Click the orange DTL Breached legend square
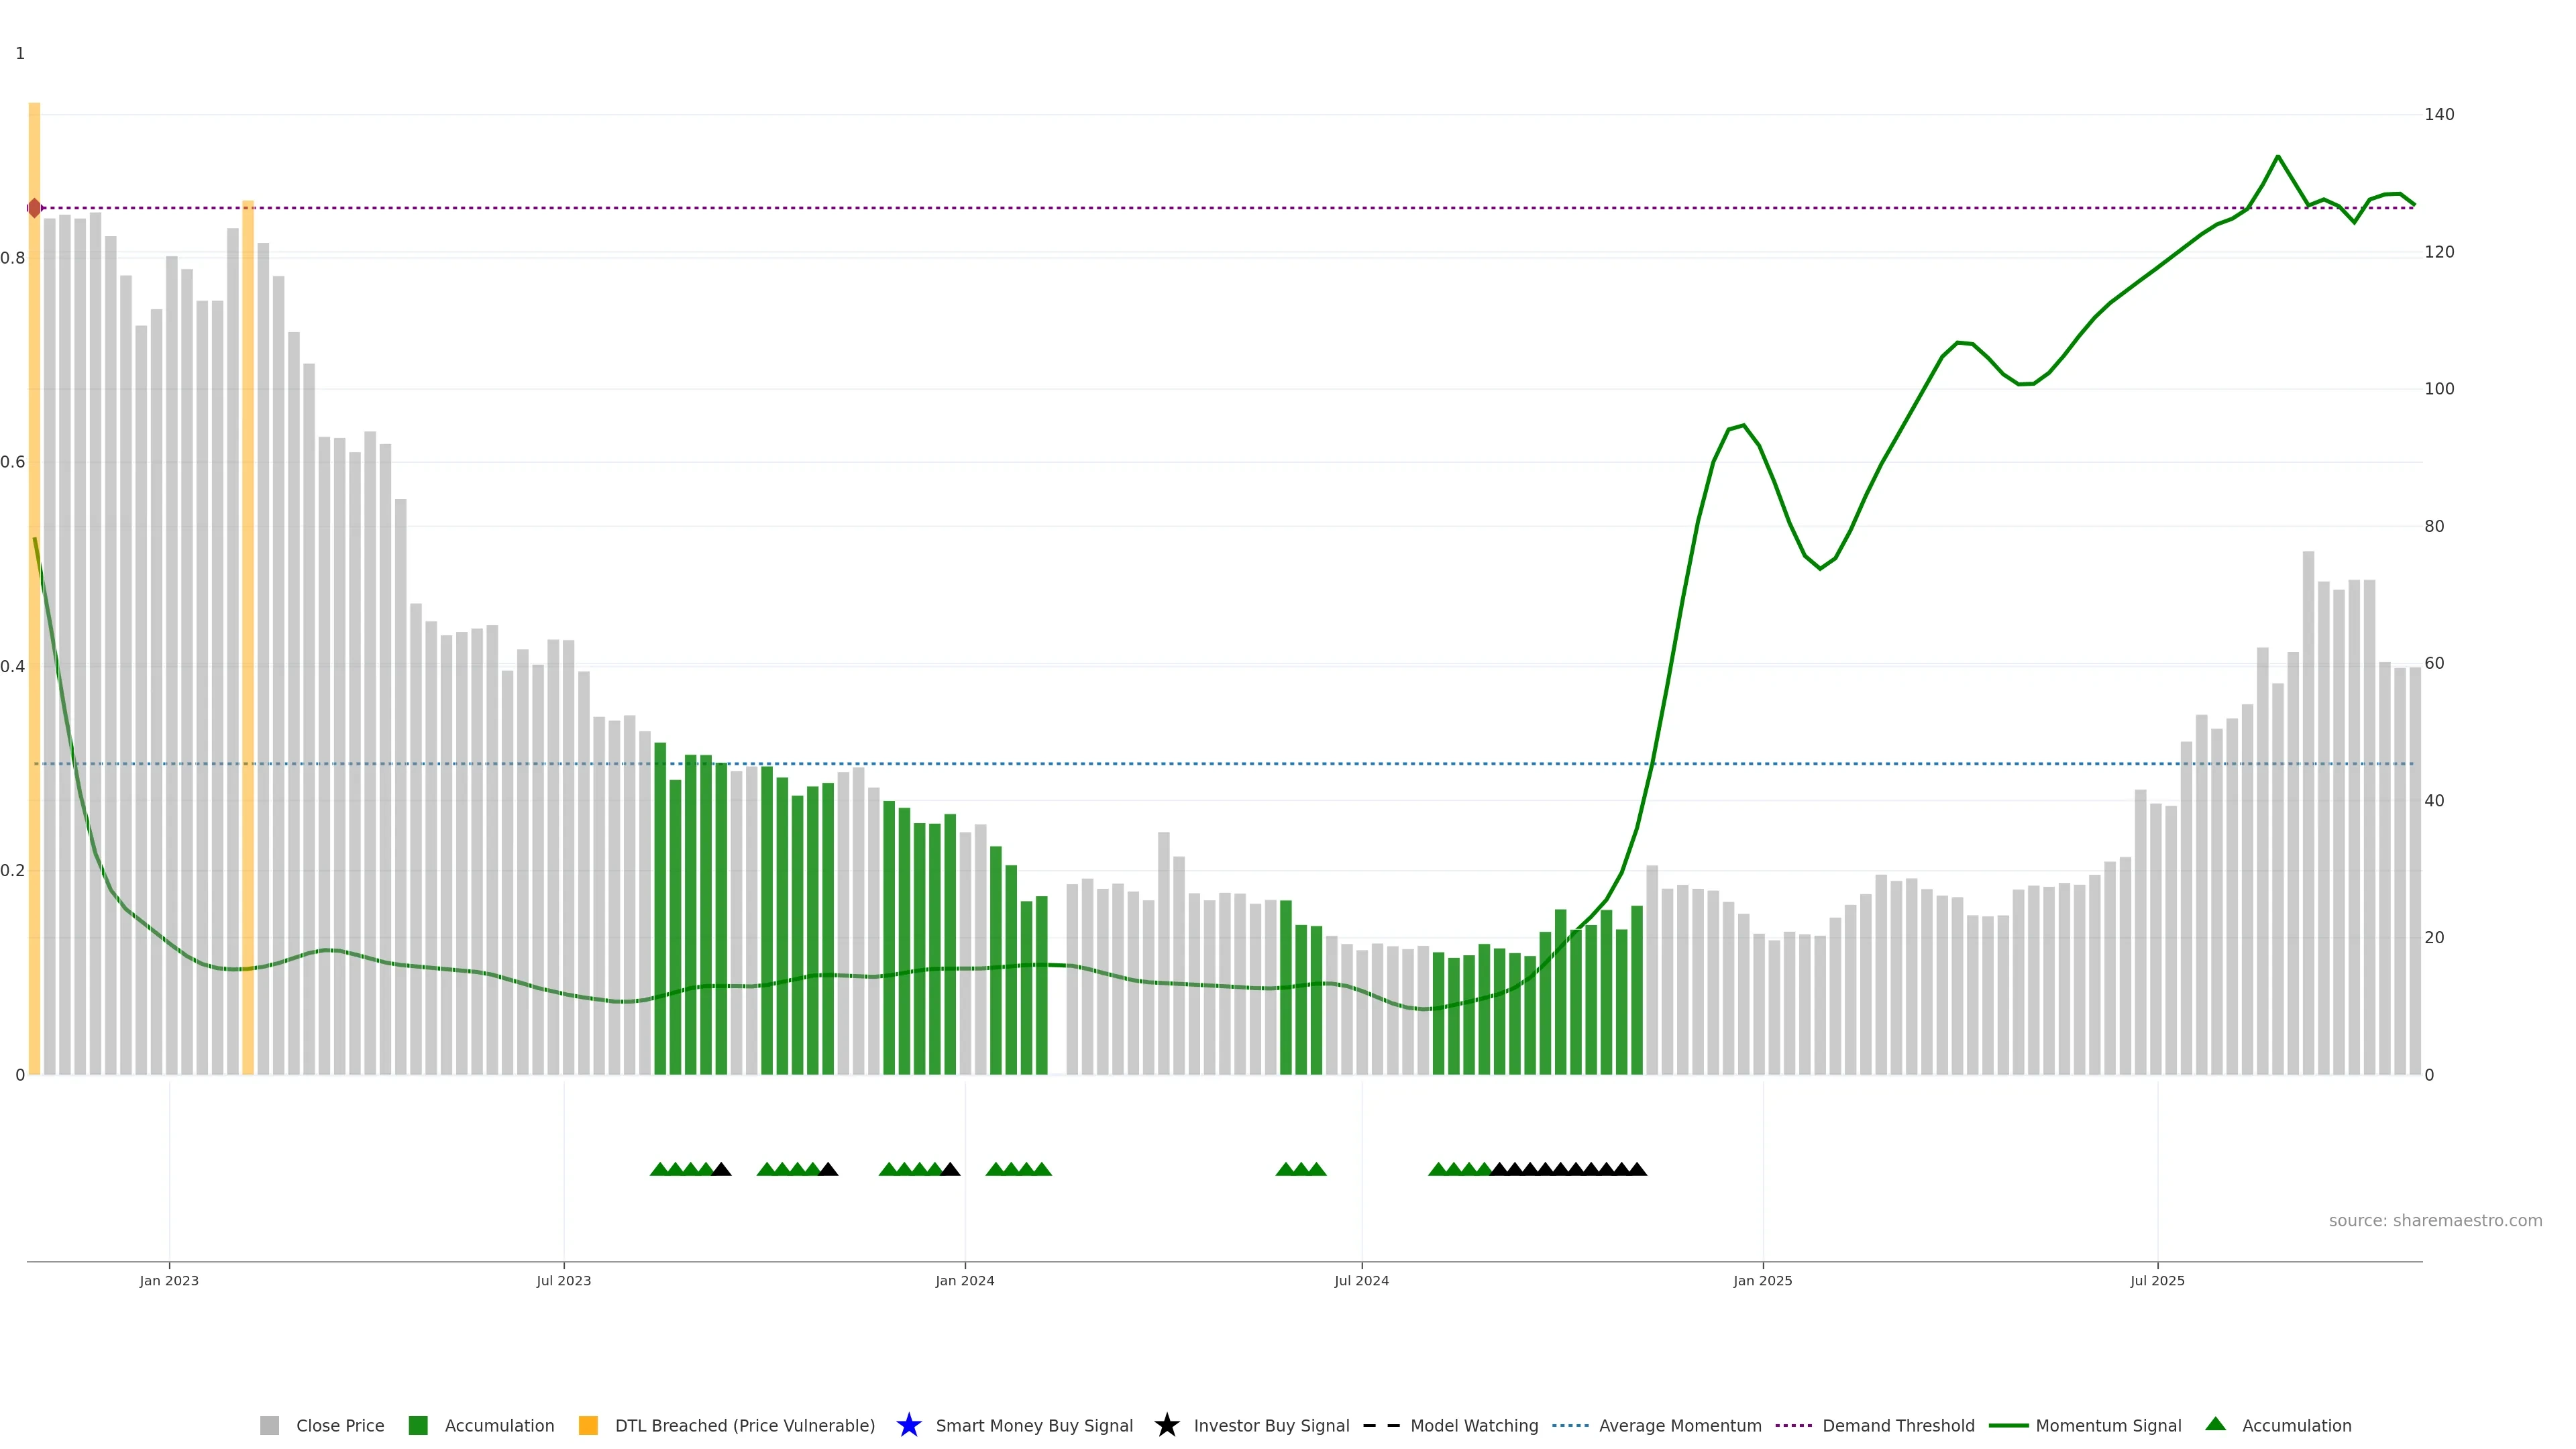The width and height of the screenshot is (2576, 1449). tap(588, 1425)
